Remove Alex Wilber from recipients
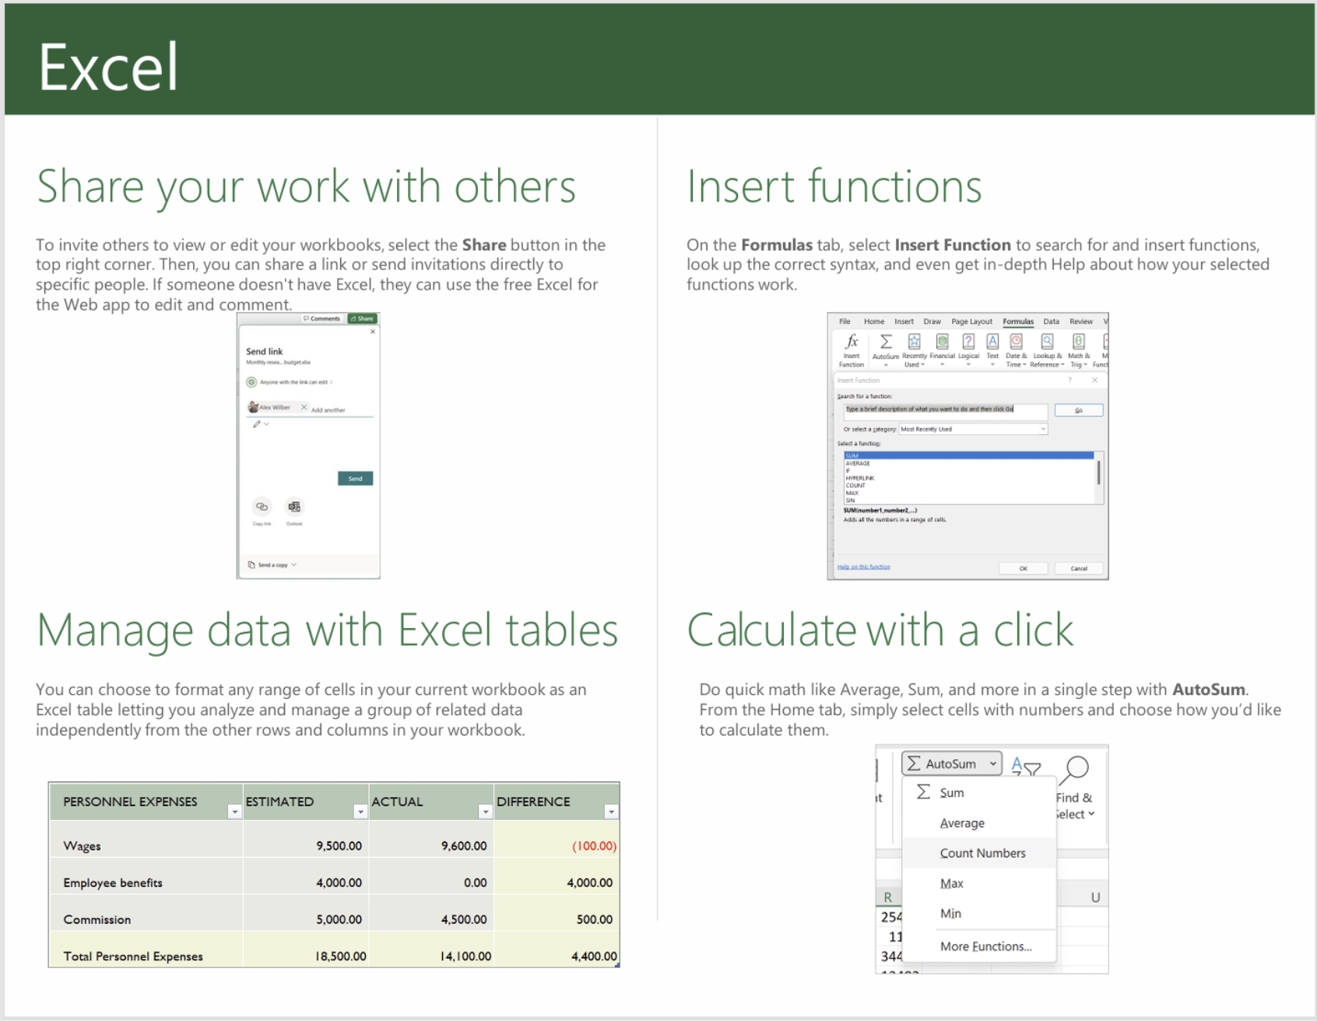1317x1021 pixels. click(x=304, y=408)
